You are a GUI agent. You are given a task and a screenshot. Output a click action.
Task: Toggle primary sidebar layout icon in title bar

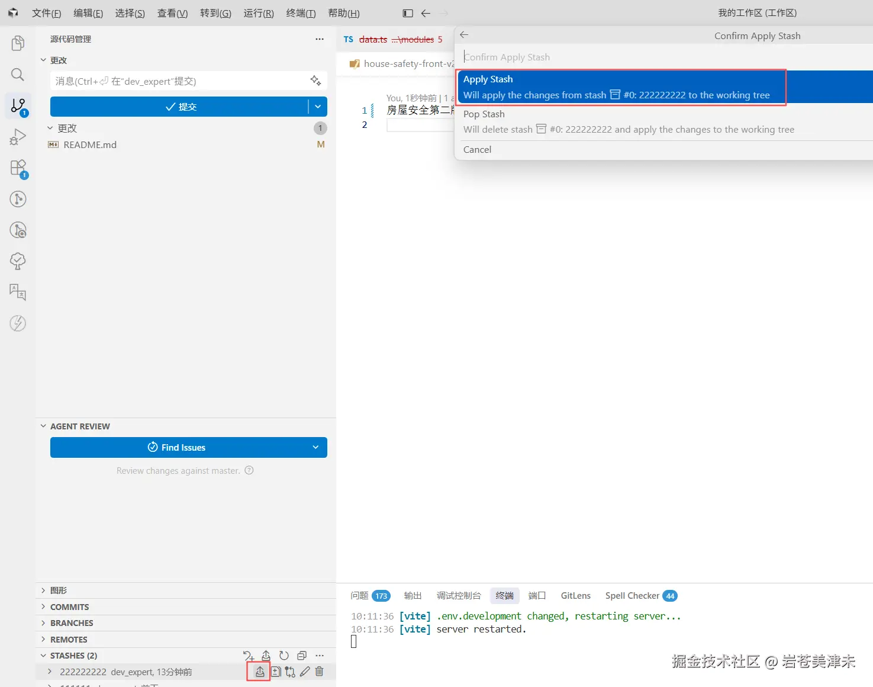pyautogui.click(x=408, y=13)
